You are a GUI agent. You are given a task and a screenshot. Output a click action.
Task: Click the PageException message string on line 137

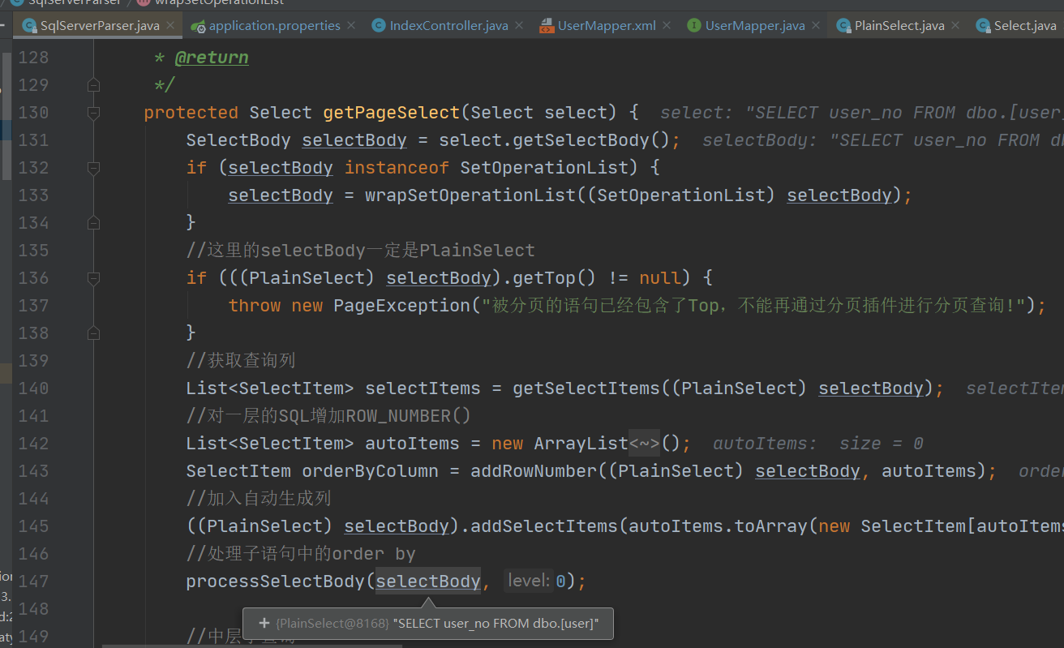tap(754, 306)
